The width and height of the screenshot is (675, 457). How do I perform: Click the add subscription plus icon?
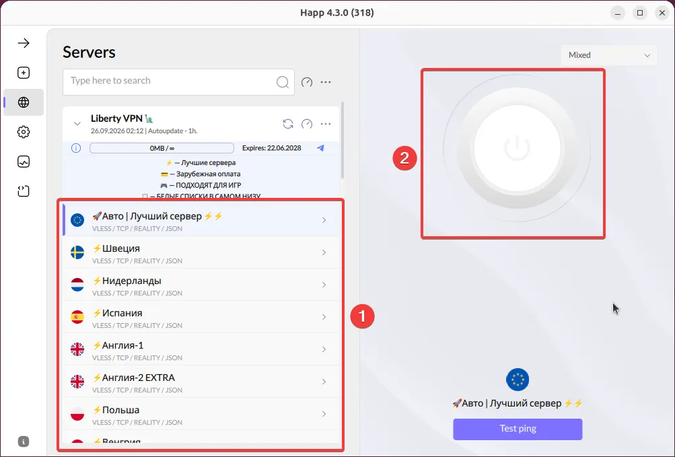[x=24, y=73]
